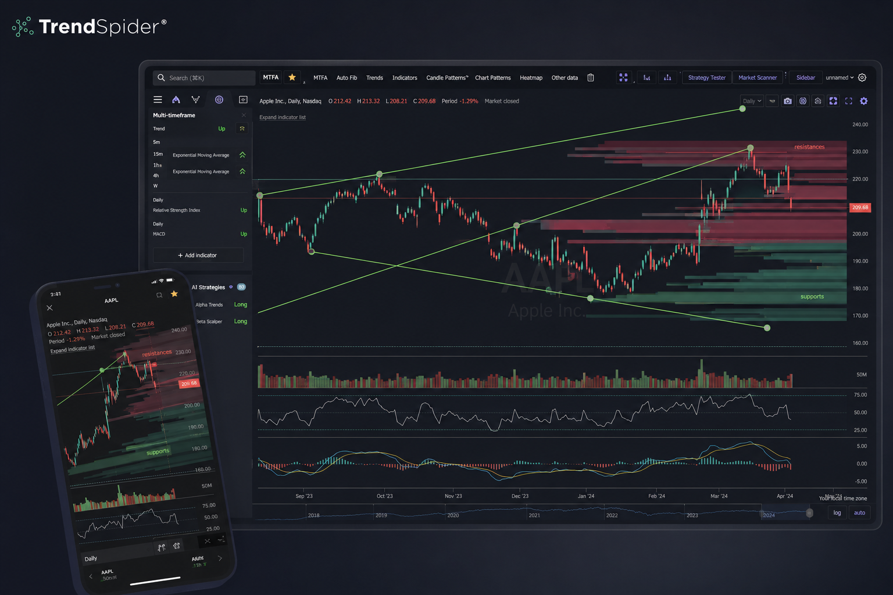Image resolution: width=893 pixels, height=595 pixels.
Task: Toggle the Sidebar button
Action: click(x=805, y=77)
